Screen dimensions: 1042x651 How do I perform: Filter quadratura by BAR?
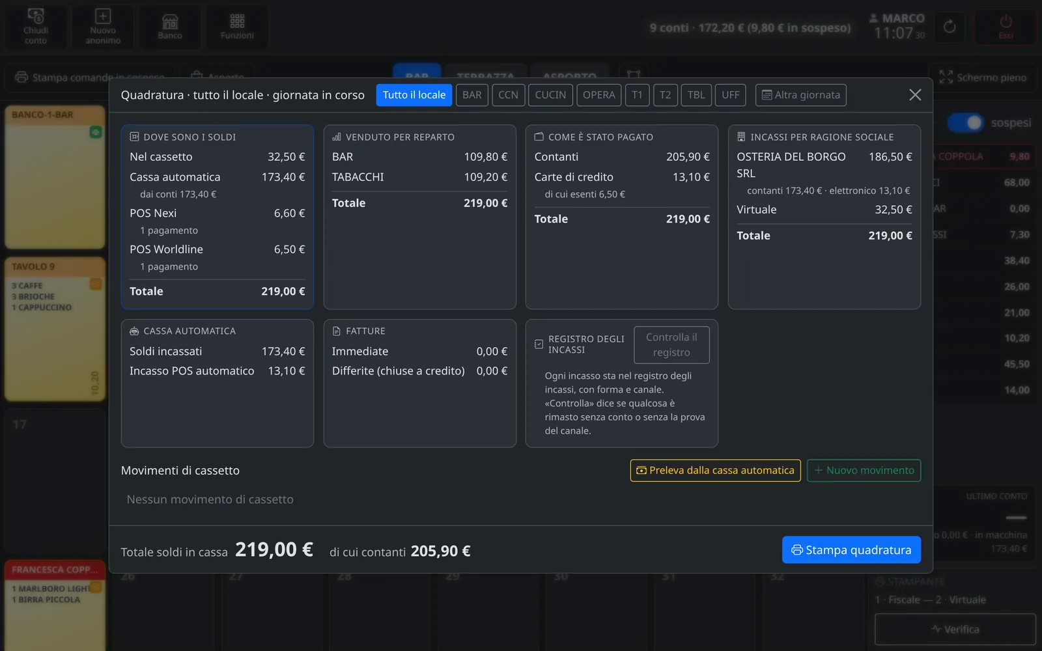click(x=472, y=95)
